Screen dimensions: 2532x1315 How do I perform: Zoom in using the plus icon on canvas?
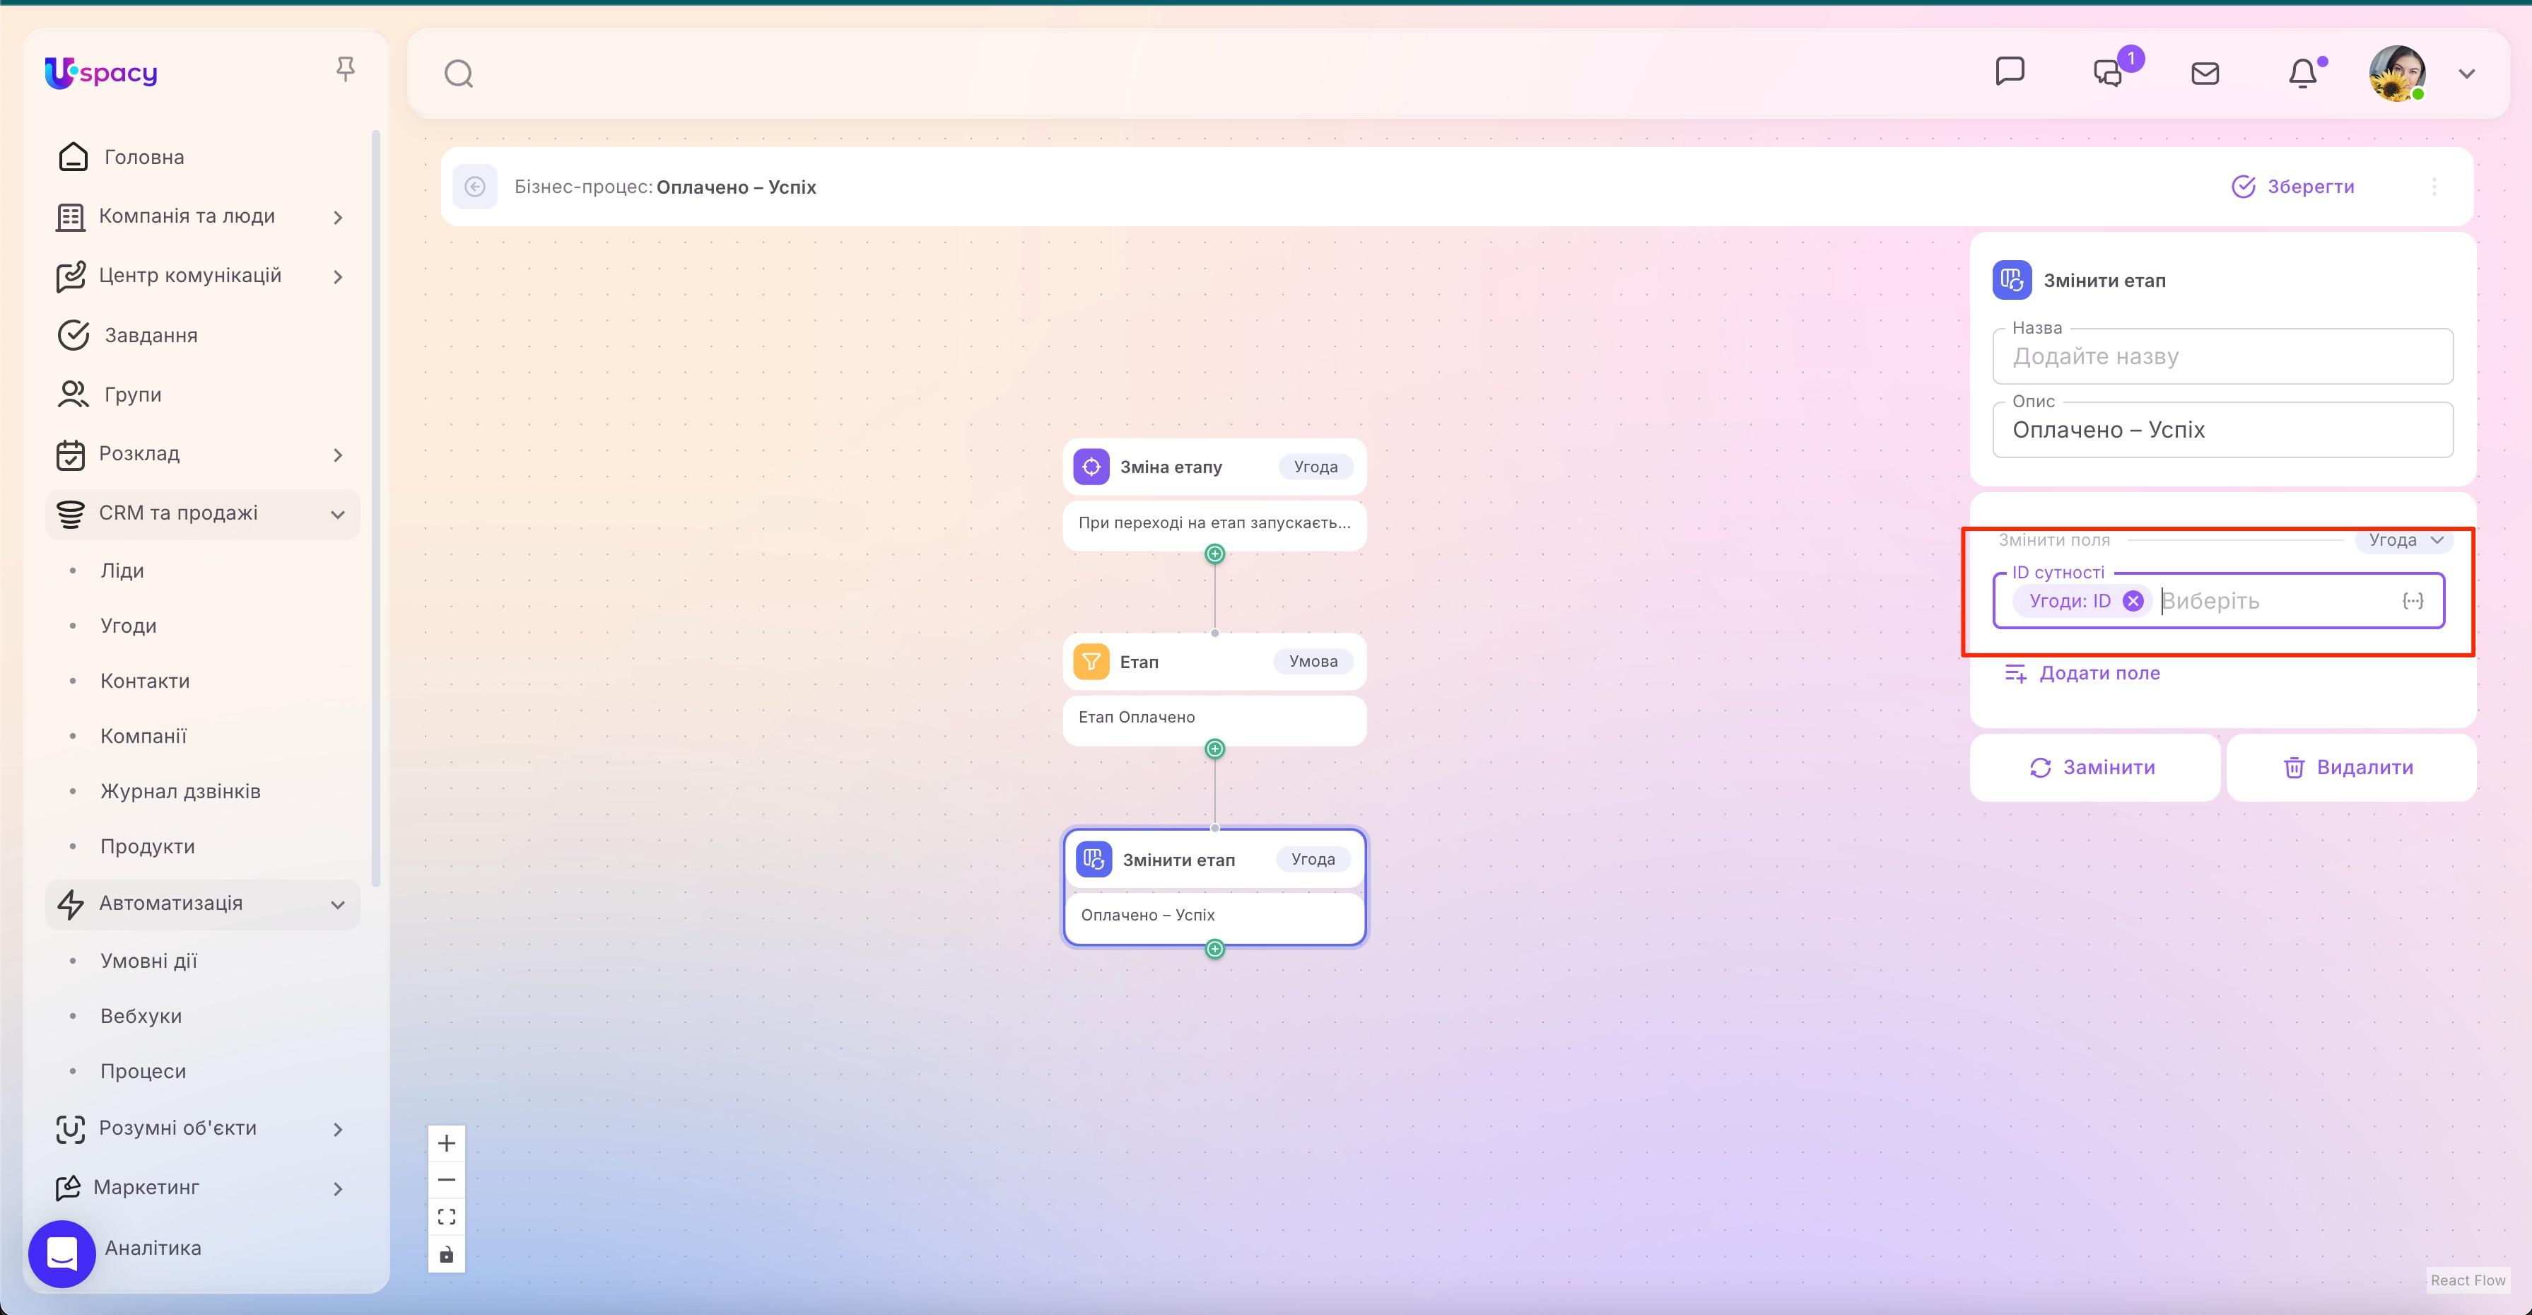point(447,1142)
